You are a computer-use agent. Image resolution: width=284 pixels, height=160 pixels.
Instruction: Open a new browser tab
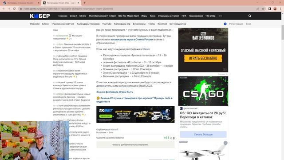tap(85, 3)
